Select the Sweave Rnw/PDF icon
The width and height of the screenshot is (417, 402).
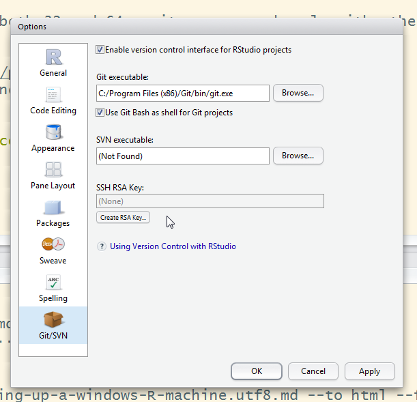53,244
